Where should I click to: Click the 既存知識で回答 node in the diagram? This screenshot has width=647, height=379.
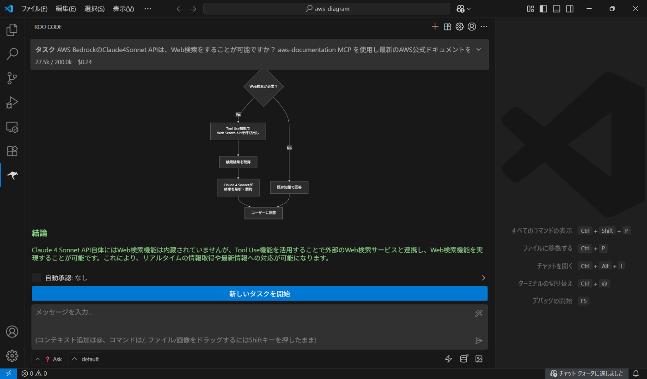click(289, 187)
